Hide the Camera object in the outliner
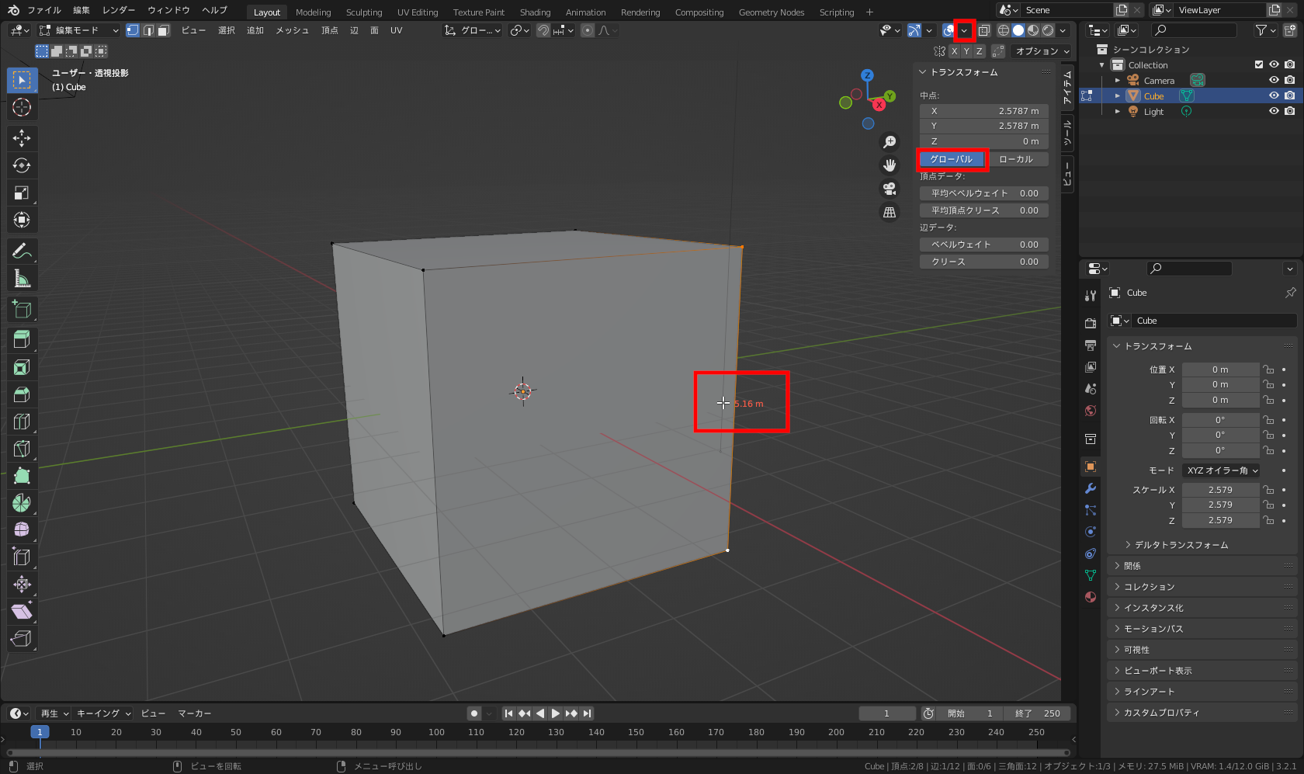This screenshot has width=1304, height=774. tap(1274, 80)
